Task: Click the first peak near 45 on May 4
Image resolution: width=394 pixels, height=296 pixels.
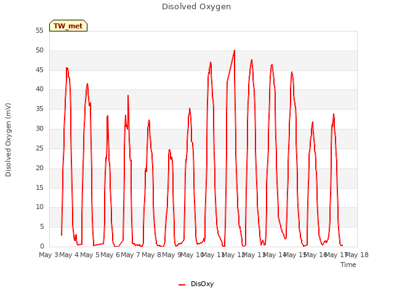Action: (x=66, y=68)
